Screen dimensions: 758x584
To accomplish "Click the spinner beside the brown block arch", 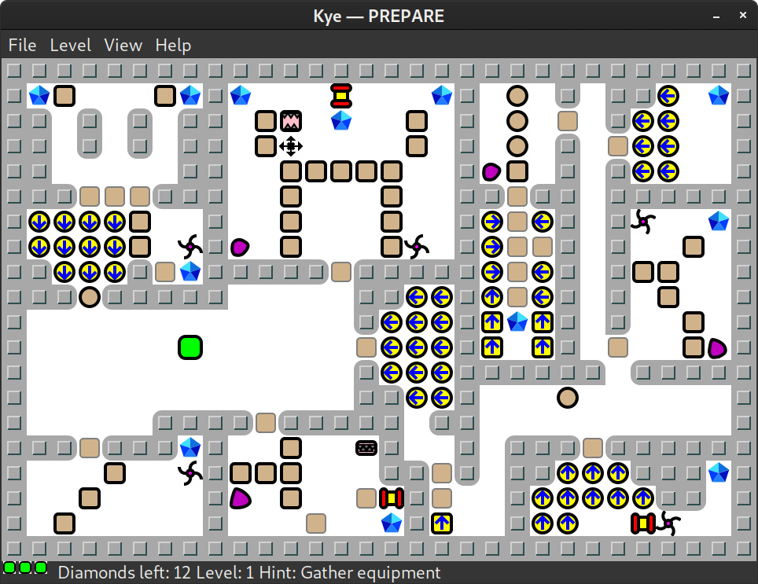I will coord(416,246).
